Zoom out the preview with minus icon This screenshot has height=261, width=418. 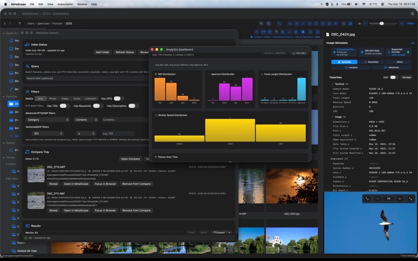[378, 199]
